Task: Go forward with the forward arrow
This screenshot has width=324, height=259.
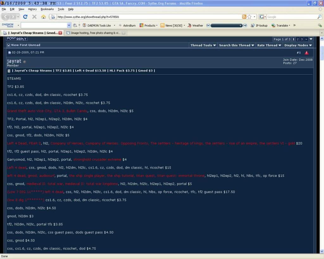Action: point(13,17)
